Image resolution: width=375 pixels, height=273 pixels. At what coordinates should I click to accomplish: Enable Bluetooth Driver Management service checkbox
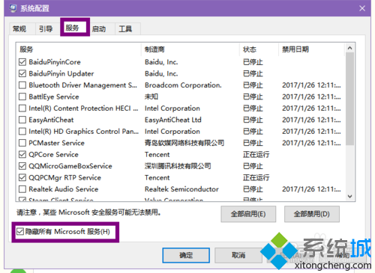coord(22,85)
